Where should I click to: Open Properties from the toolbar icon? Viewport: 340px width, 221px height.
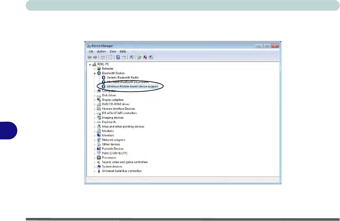110,57
